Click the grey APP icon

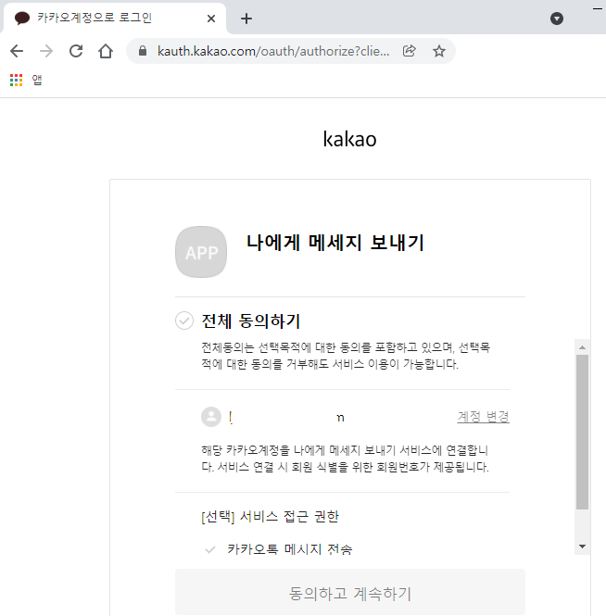(x=201, y=252)
